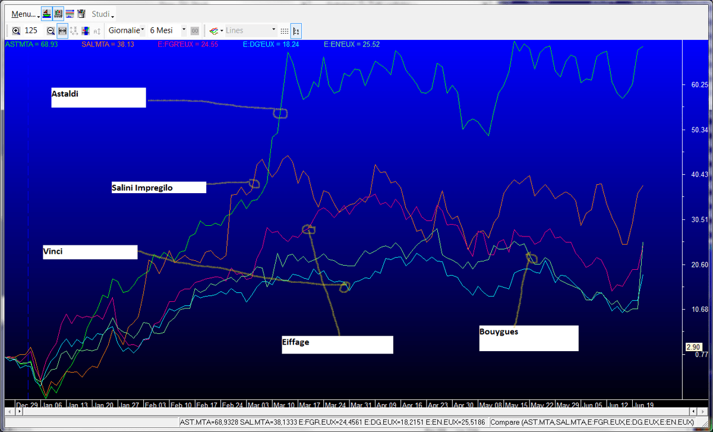Click the zoom in magnifier icon
Viewport: 713px width, 432px height.
(15, 30)
